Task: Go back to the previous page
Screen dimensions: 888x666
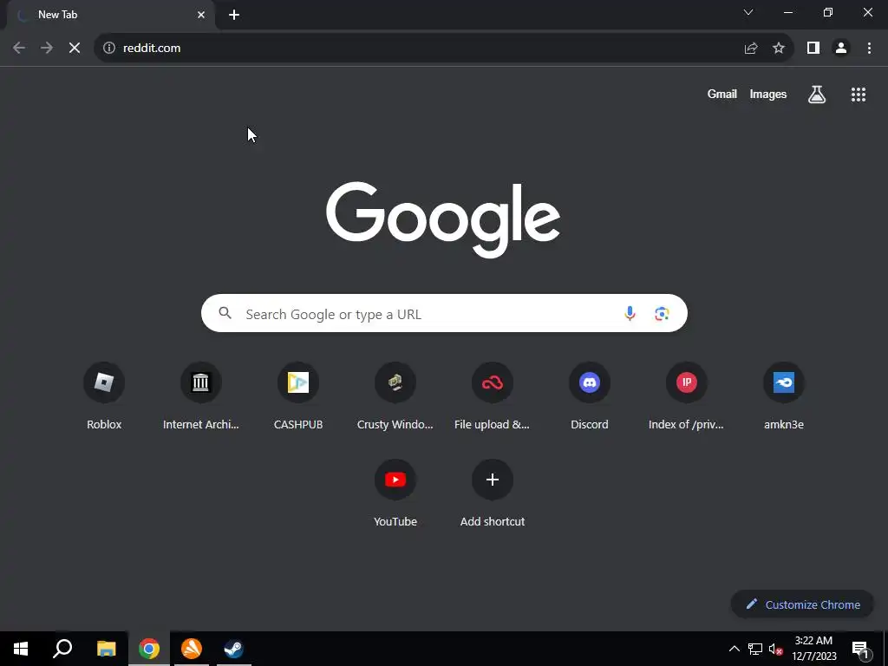Action: pyautogui.click(x=19, y=49)
